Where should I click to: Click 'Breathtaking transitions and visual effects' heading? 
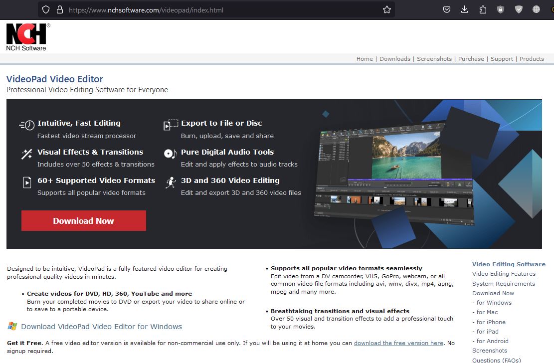click(x=340, y=311)
